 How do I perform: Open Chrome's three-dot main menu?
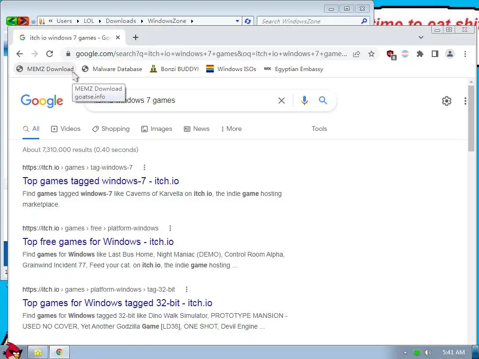(465, 54)
